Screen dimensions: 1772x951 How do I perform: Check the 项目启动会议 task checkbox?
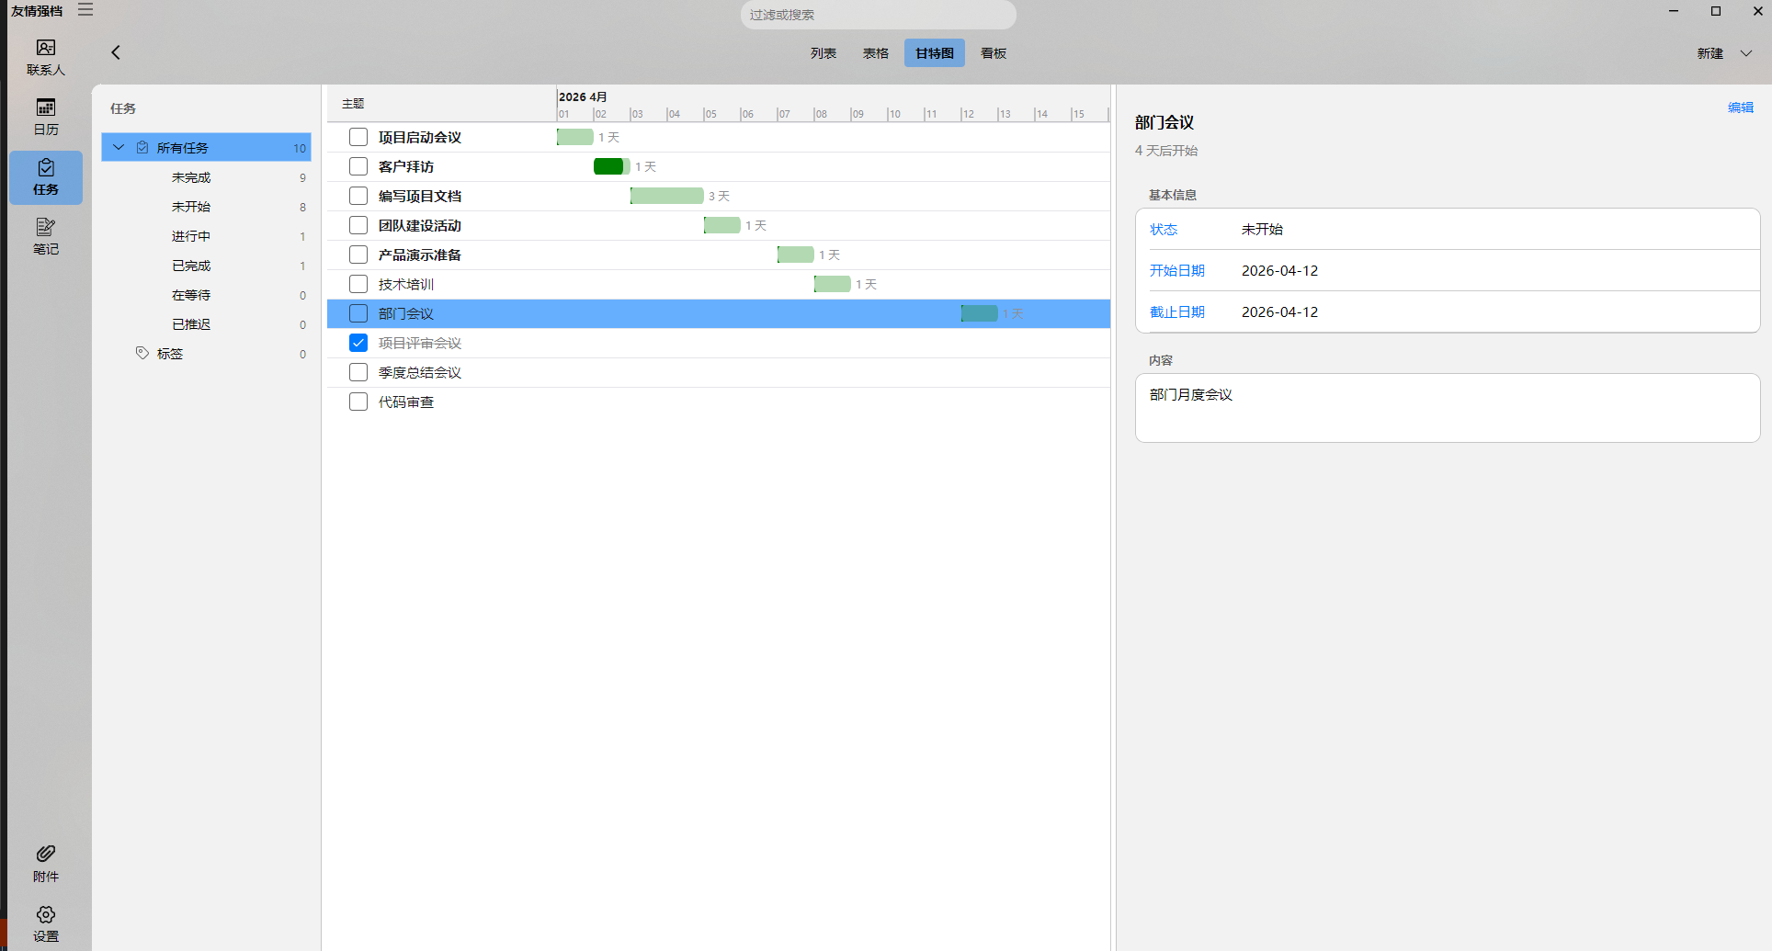(x=358, y=137)
